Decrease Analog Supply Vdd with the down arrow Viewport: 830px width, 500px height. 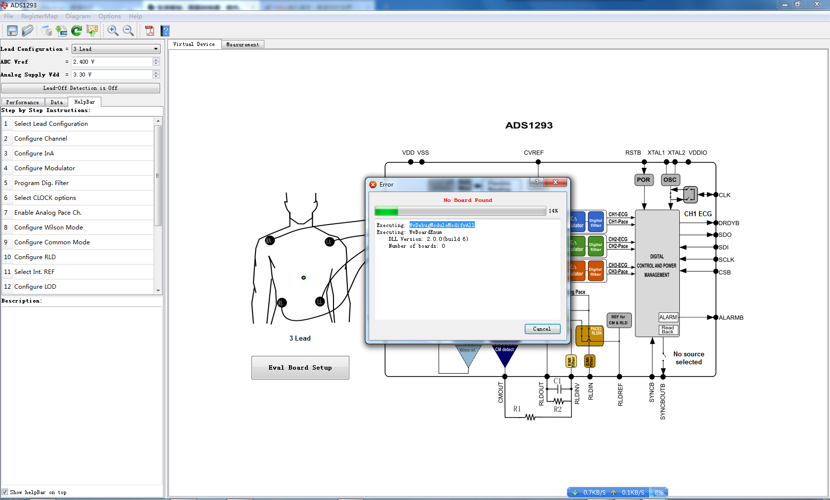pyautogui.click(x=156, y=77)
